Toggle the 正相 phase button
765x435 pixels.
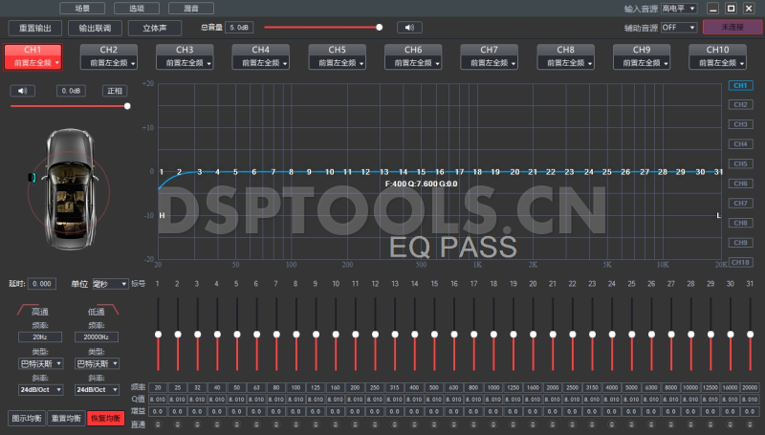[114, 91]
